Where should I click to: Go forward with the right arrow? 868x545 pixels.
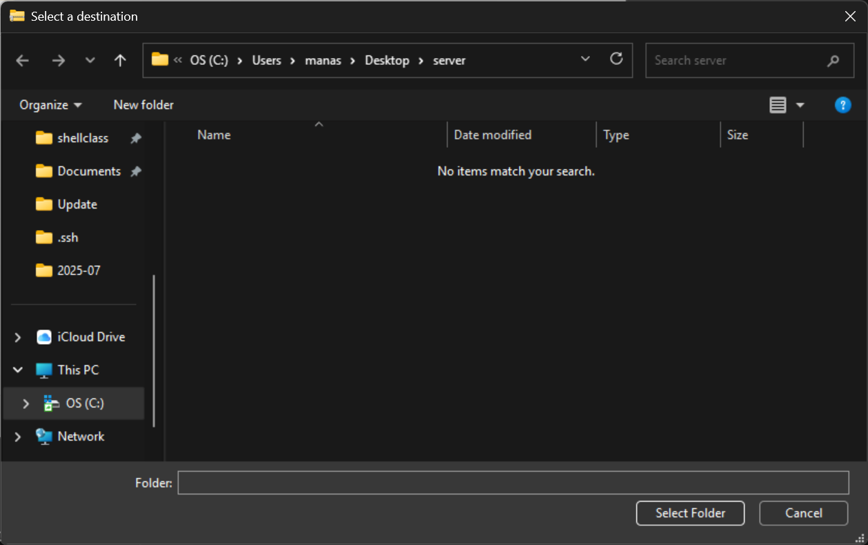pyautogui.click(x=59, y=61)
